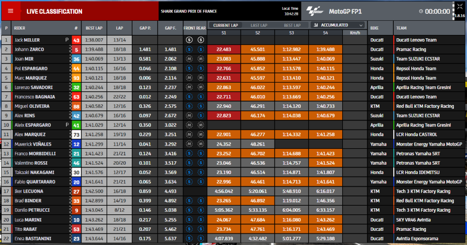Click Miguel Oliveira's rear tyre icon
Image resolution: width=467 pixels, height=245 pixels.
[x=201, y=106]
